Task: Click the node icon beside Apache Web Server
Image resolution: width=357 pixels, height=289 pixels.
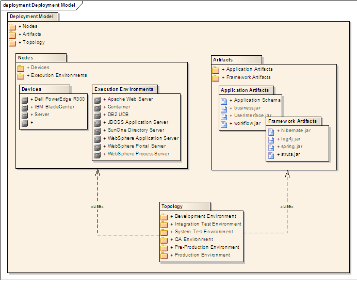Action: (97, 100)
